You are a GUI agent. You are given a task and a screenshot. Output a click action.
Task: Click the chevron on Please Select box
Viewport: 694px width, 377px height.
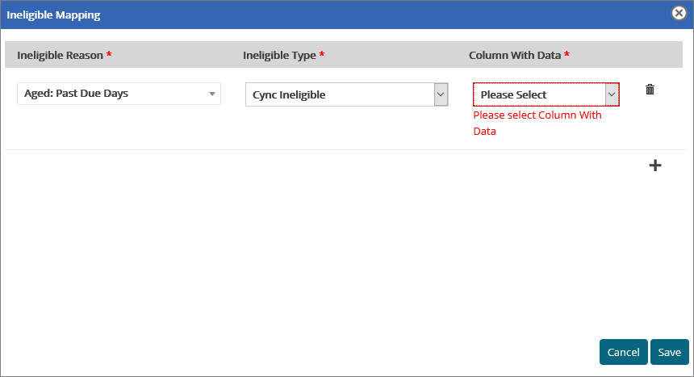(612, 94)
